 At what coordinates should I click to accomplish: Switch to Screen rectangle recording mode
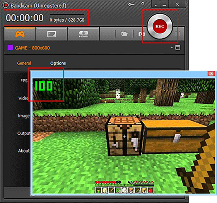pyautogui.click(x=51, y=34)
